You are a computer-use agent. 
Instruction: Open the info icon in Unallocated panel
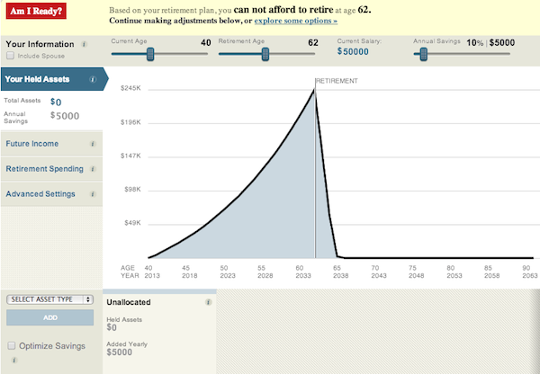pos(208,302)
